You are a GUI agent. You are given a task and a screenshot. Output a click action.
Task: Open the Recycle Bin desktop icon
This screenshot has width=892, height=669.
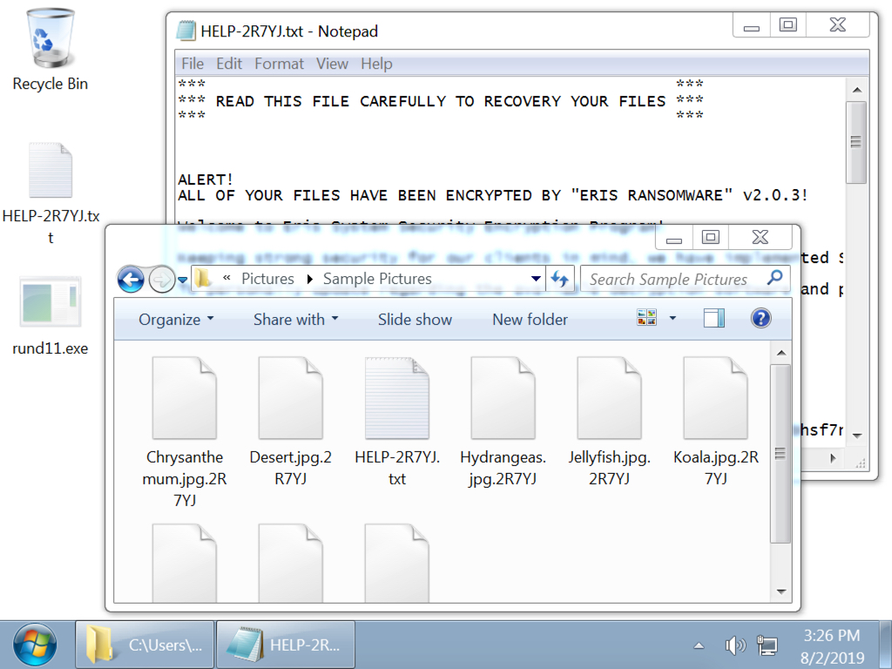(x=50, y=50)
